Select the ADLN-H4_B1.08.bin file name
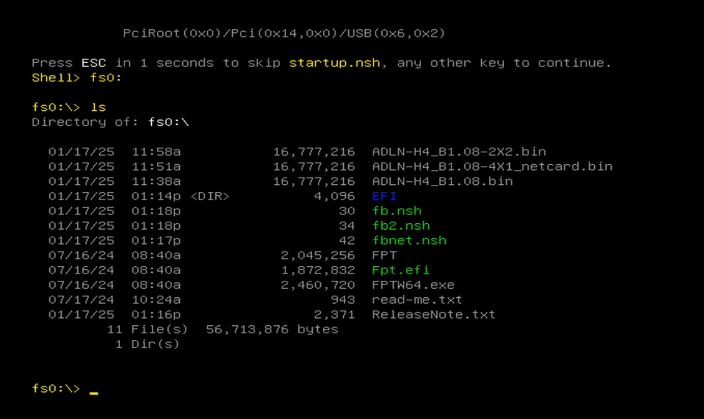This screenshot has height=419, width=704. [x=442, y=182]
